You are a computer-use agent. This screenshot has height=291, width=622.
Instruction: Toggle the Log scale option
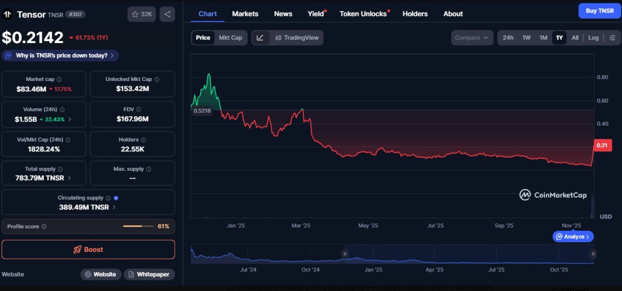coord(593,38)
